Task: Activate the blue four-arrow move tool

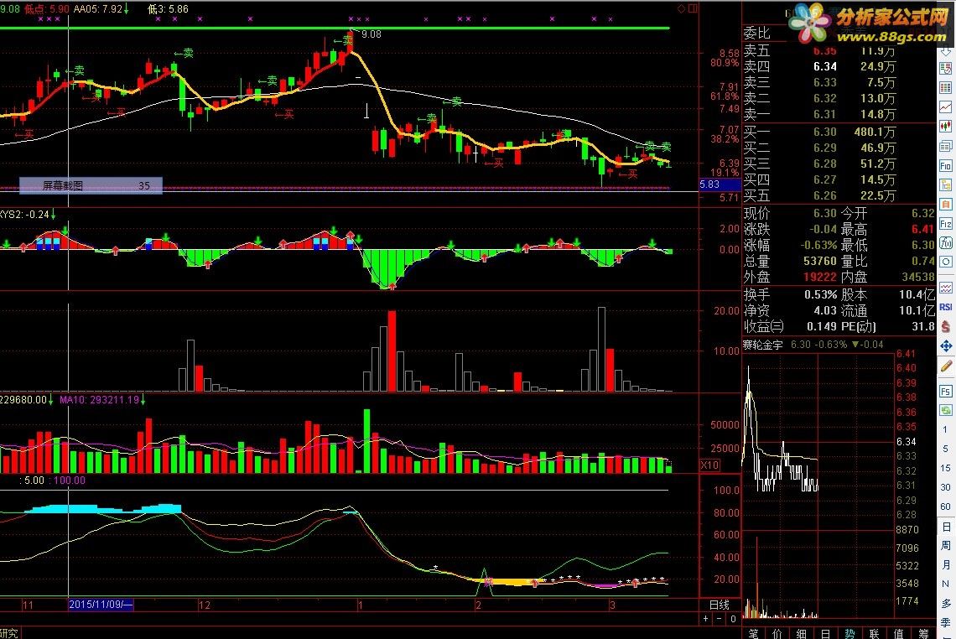Action: tap(946, 345)
